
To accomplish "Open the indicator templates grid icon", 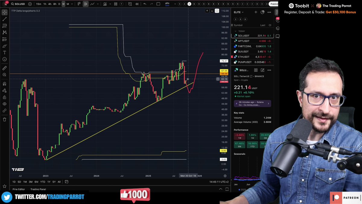I will pyautogui.click(x=116, y=4).
